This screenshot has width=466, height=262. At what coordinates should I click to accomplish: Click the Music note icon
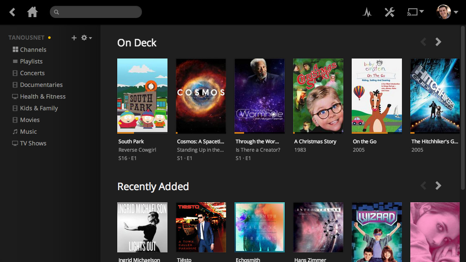coord(15,132)
